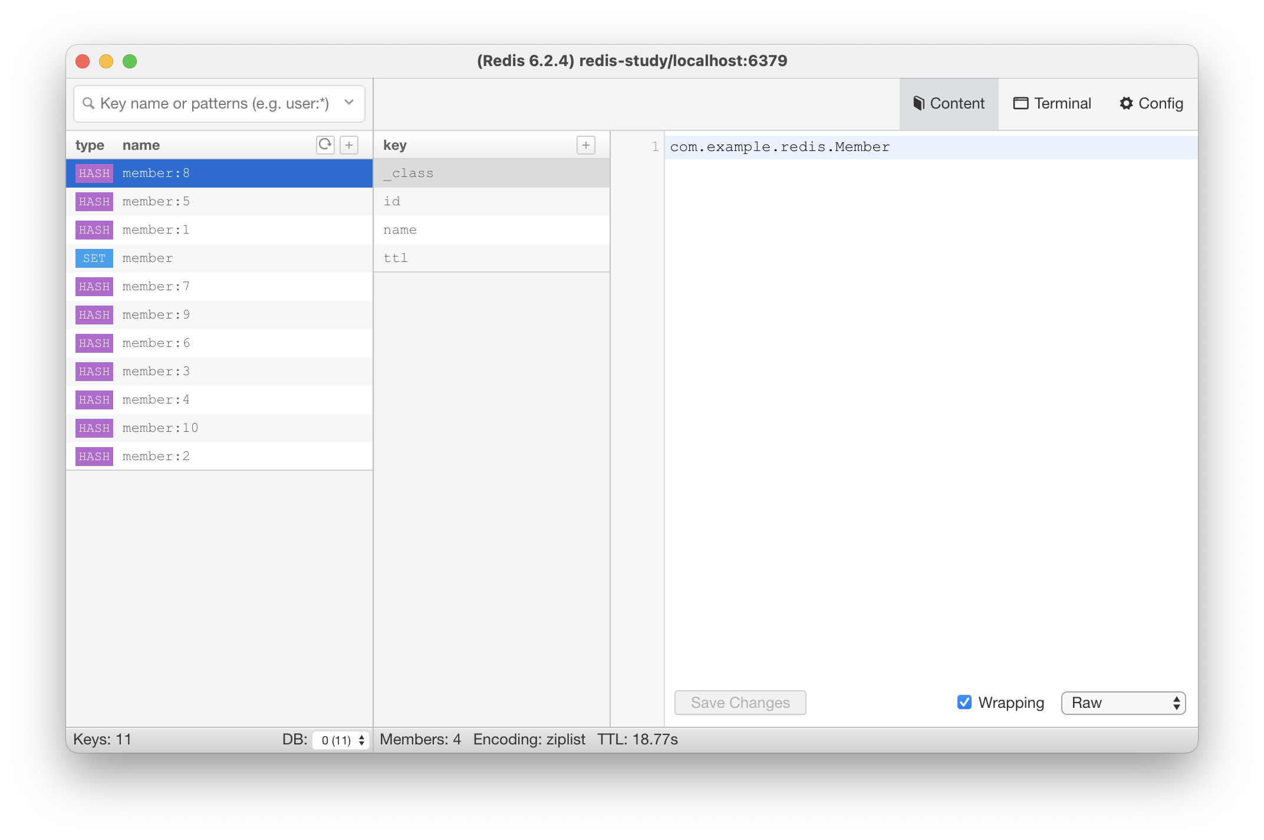Select the Content tab

tap(949, 104)
